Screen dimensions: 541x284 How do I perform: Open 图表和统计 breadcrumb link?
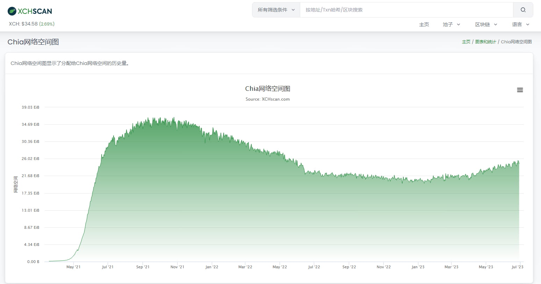(485, 42)
